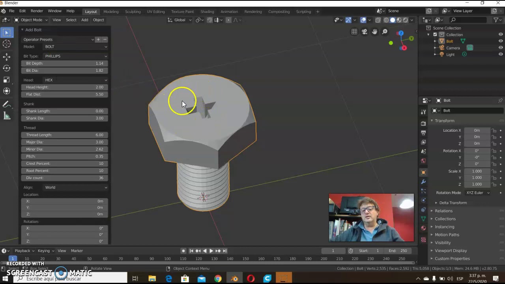Switch to the Modeling workspace tab
Viewport: 505px width, 284px height.
tap(111, 11)
